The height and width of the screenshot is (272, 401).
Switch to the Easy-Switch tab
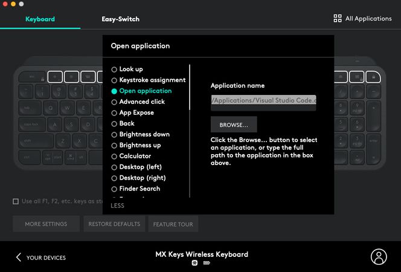(x=120, y=19)
